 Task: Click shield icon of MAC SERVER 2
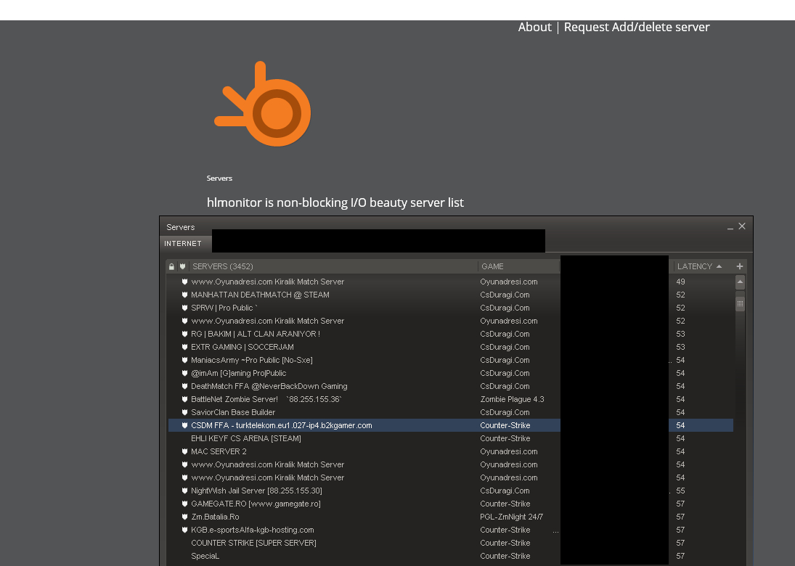click(x=184, y=451)
